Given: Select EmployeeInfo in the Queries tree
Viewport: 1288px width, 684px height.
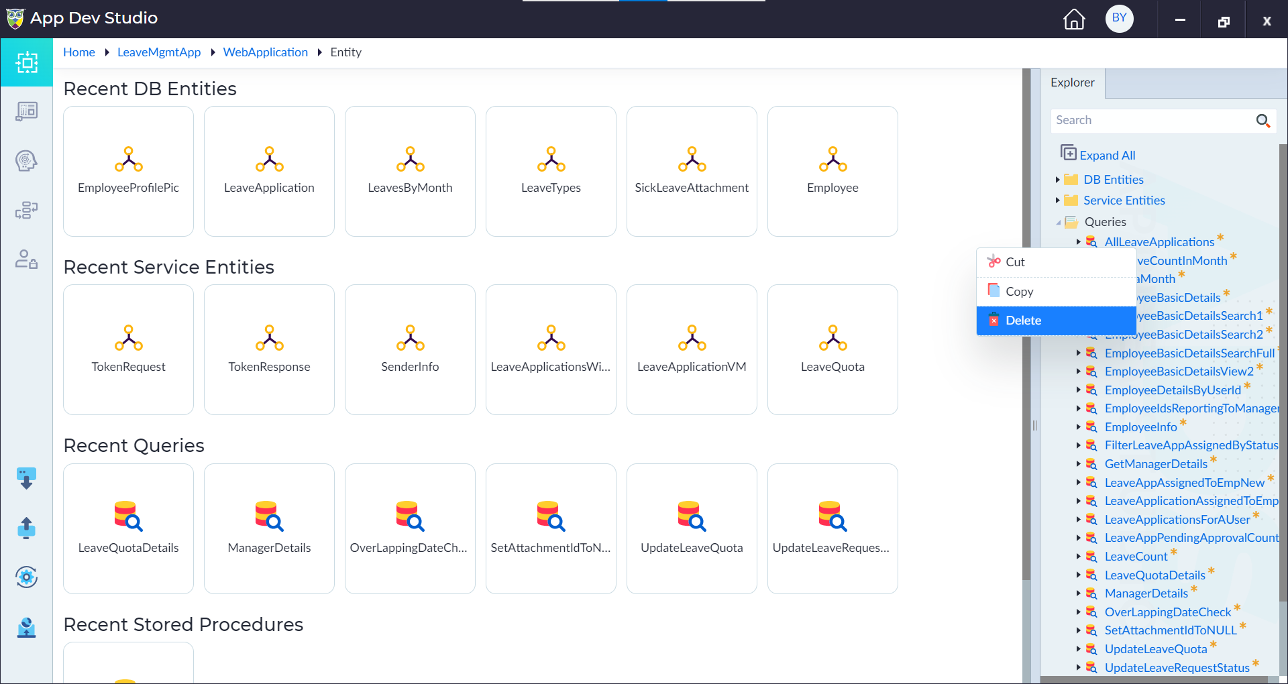Looking at the screenshot, I should [1140, 427].
